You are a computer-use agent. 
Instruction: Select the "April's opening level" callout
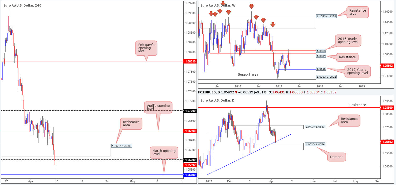[x=158, y=107]
